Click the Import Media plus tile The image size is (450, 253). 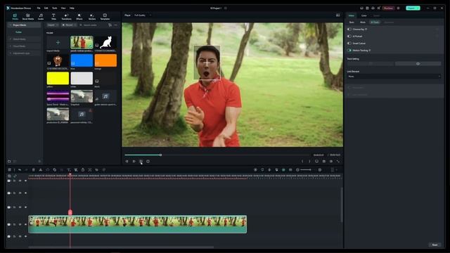click(58, 42)
